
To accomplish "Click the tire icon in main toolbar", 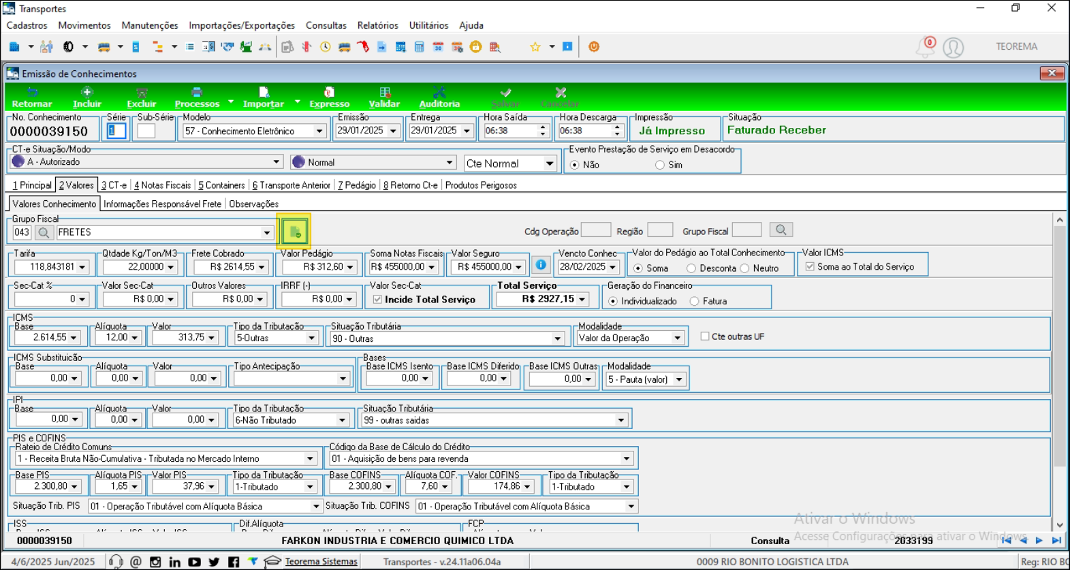I will [68, 47].
